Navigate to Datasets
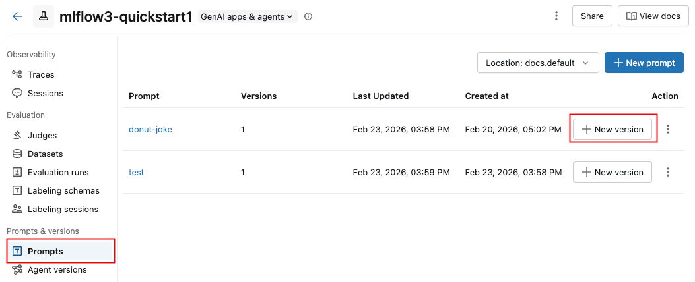This screenshot has width=695, height=282. pos(45,154)
